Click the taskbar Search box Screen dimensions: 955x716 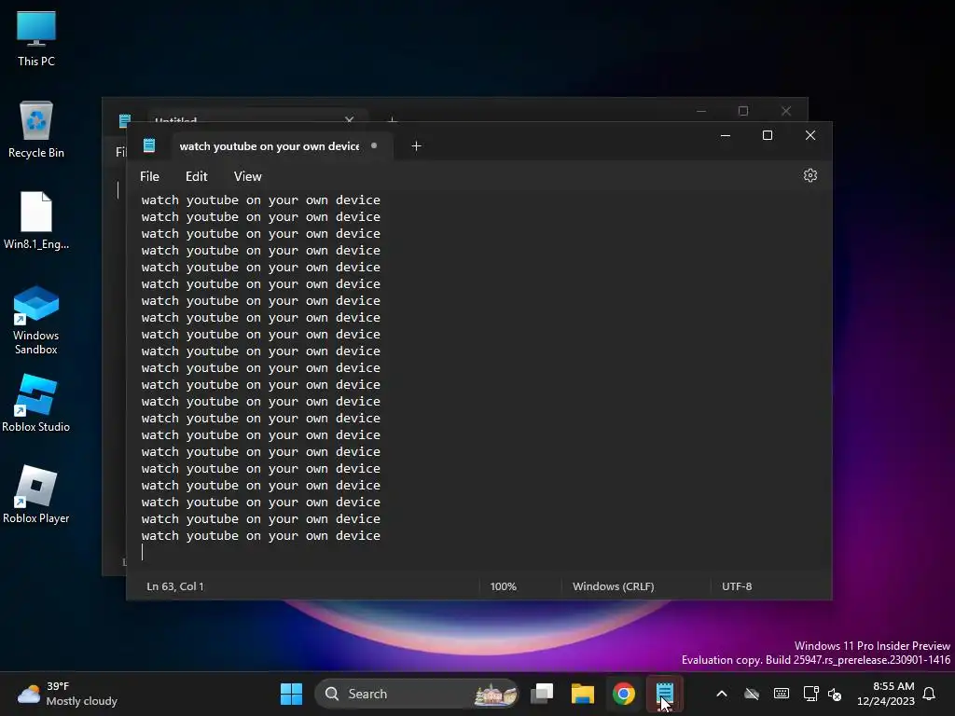(x=417, y=694)
